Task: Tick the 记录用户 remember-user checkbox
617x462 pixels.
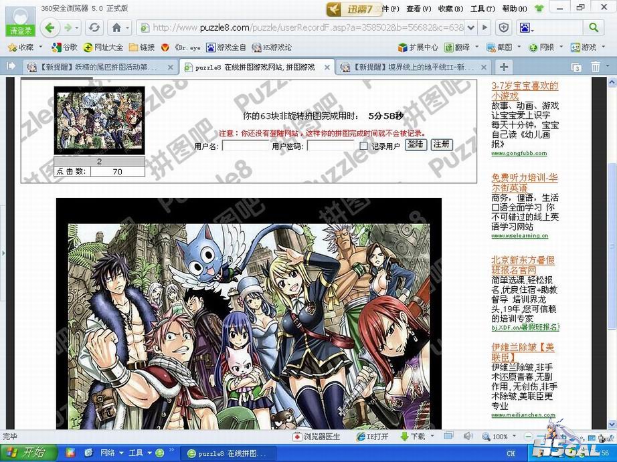Action: [363, 146]
